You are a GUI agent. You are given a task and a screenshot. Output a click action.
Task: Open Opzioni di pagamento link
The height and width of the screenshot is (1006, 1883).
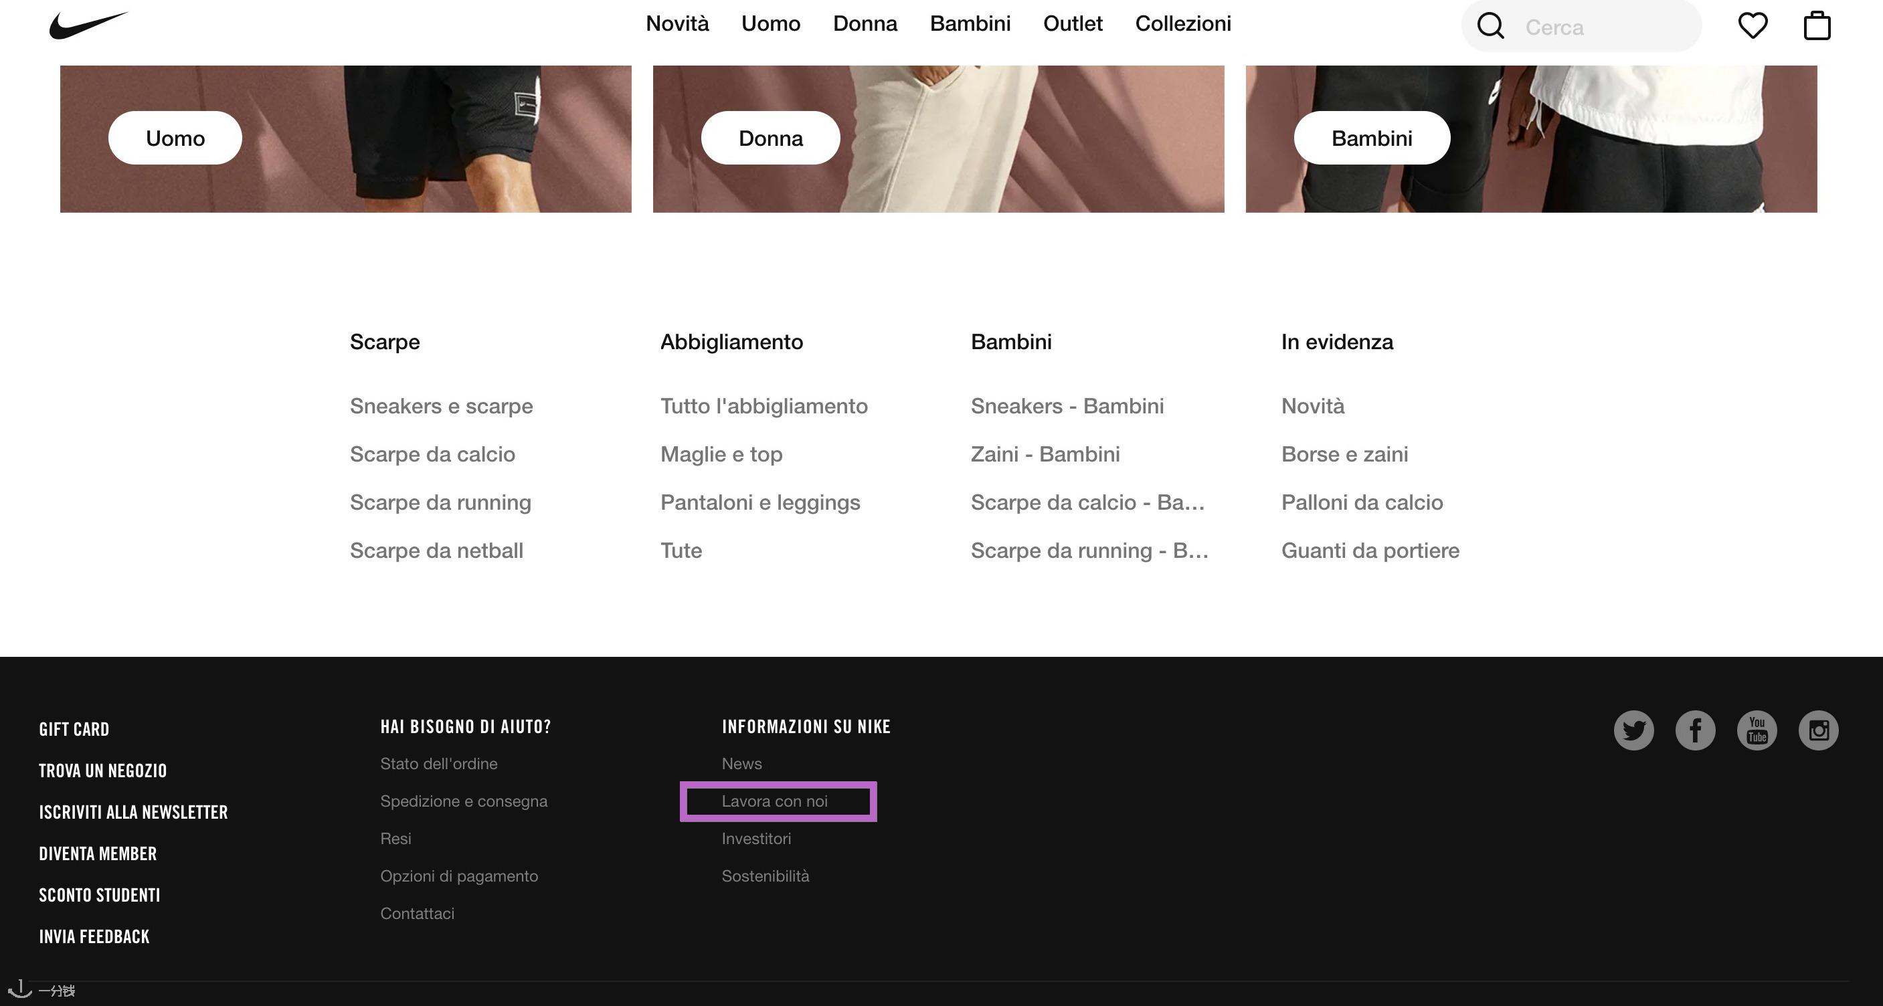pyautogui.click(x=459, y=876)
